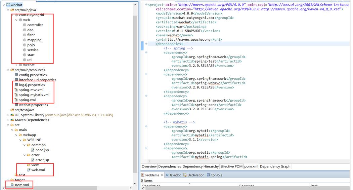Click 'wechat' artifactId text in editor
Image resolution: width=353 pixels, height=190 pixels.
tap(185, 22)
